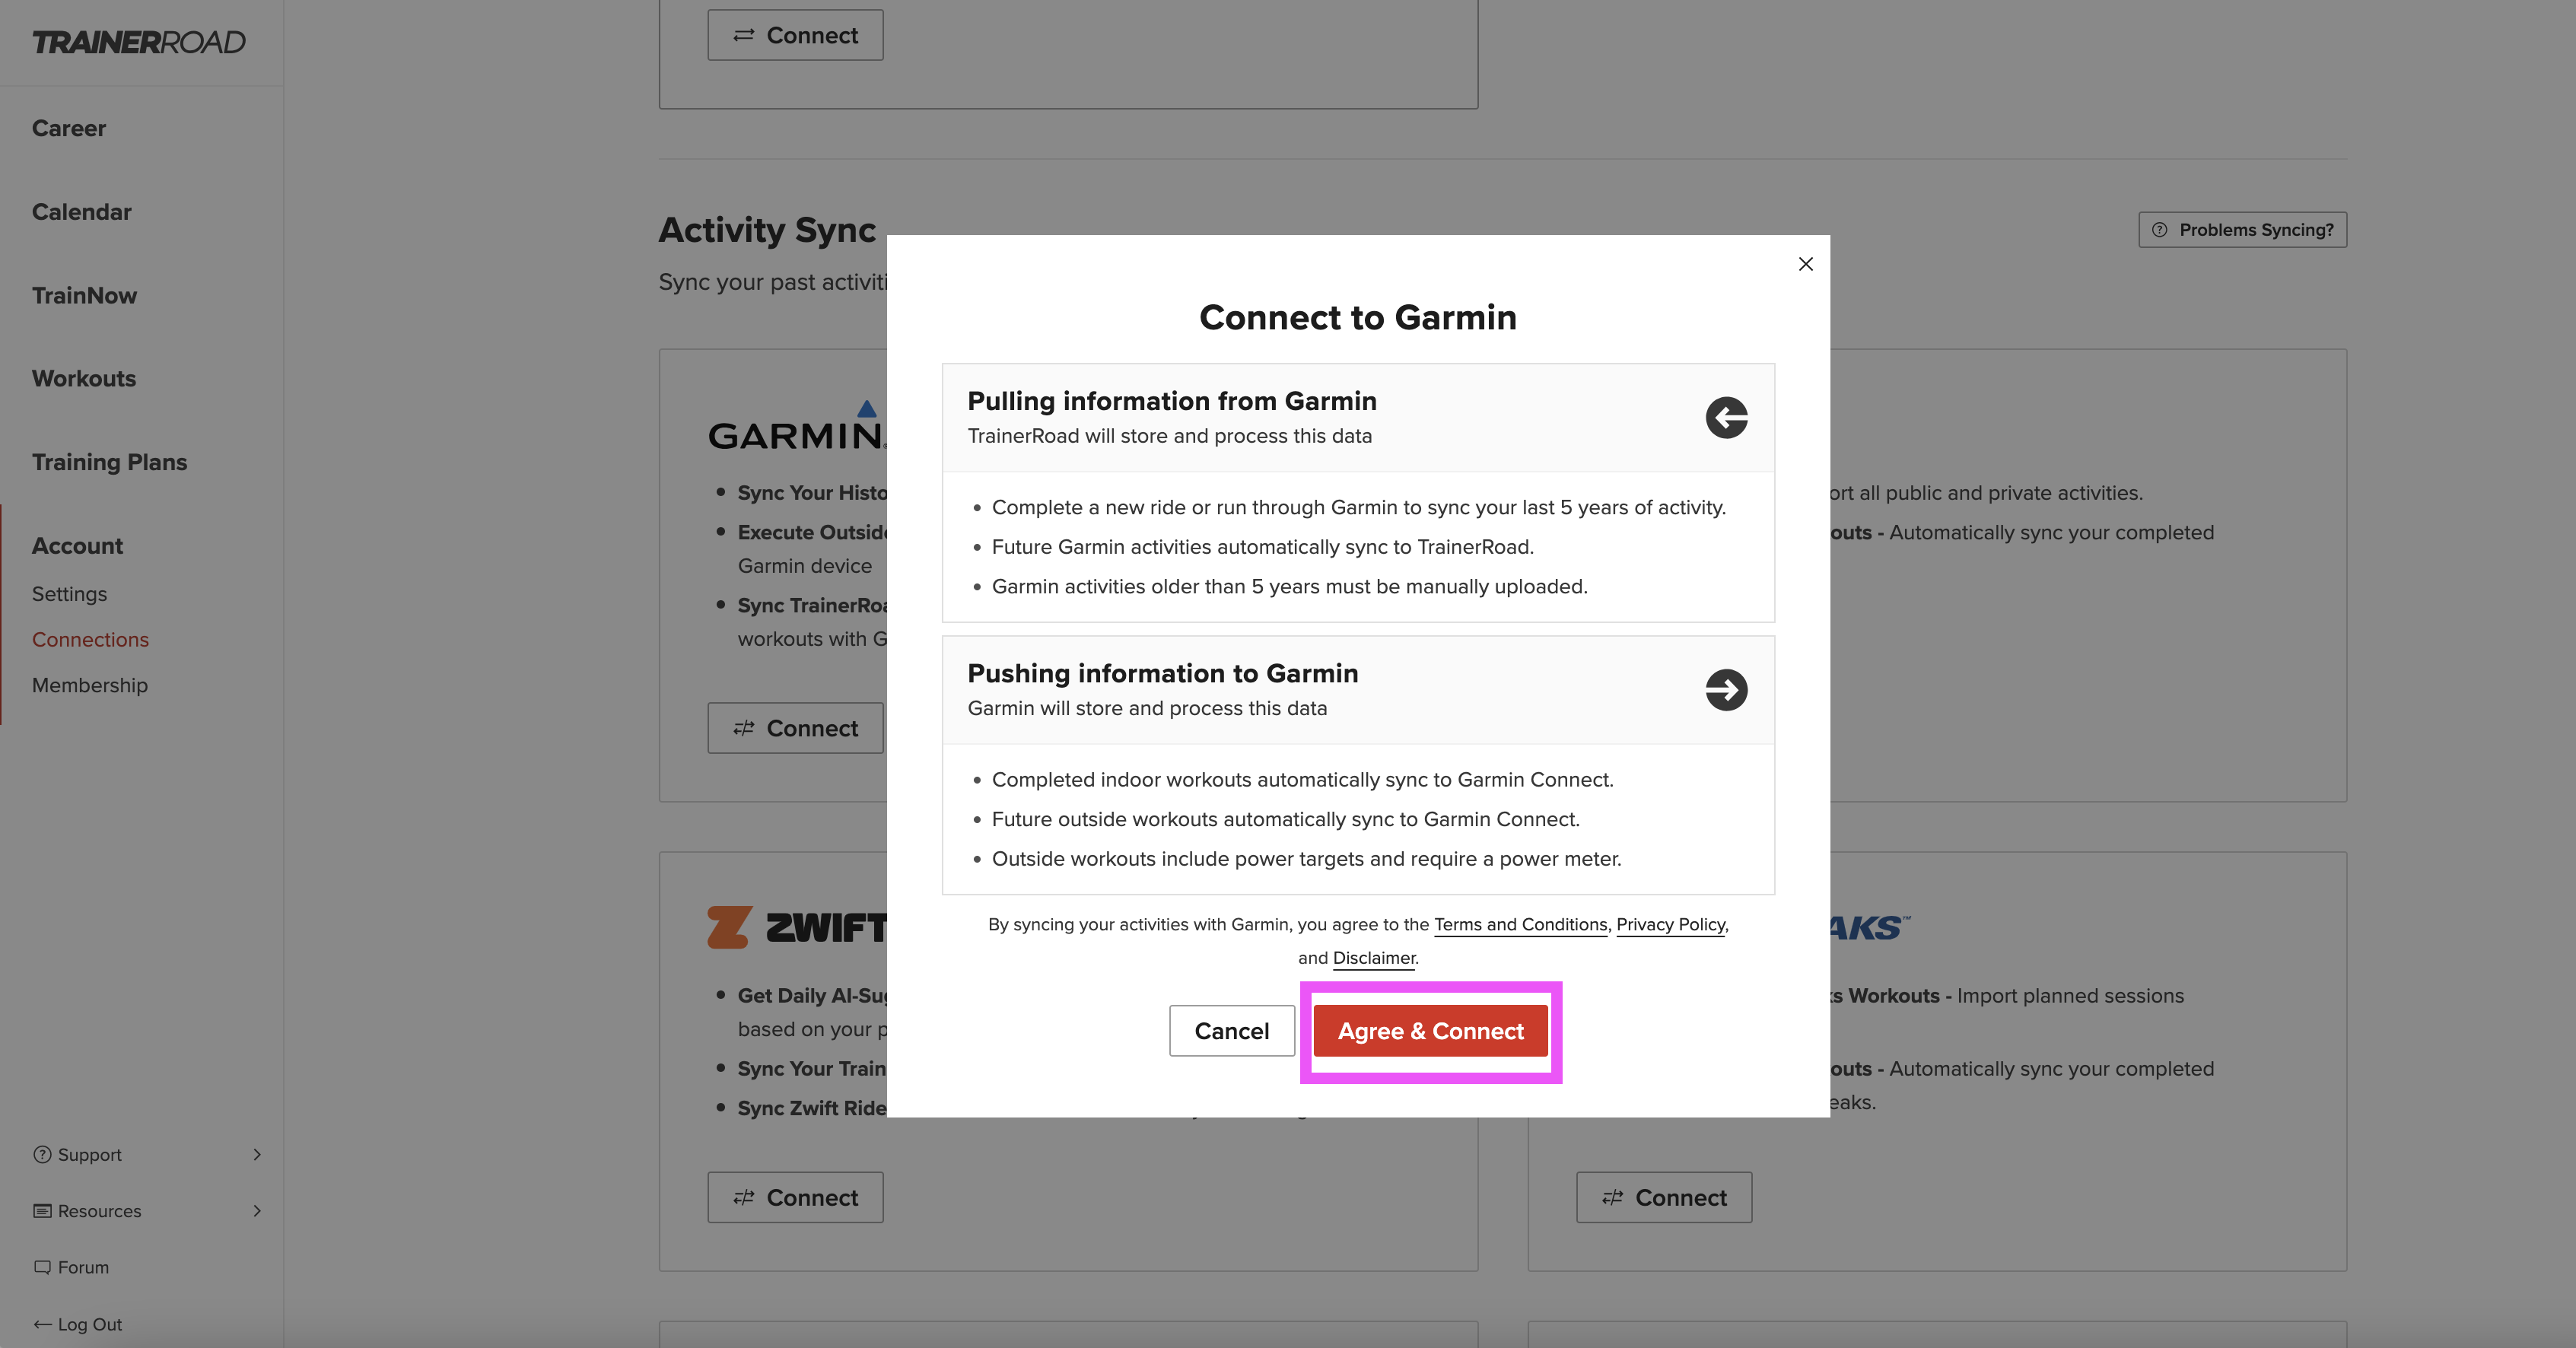Expand the Support submenu chevron

click(x=257, y=1154)
